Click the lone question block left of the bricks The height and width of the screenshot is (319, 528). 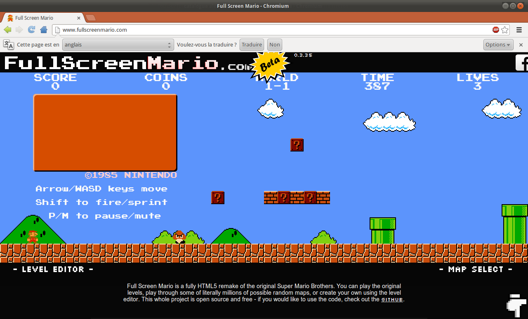click(x=218, y=198)
